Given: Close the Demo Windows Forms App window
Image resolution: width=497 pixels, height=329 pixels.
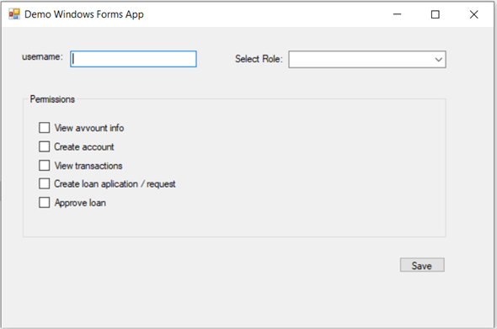Looking at the screenshot, I should pyautogui.click(x=474, y=14).
